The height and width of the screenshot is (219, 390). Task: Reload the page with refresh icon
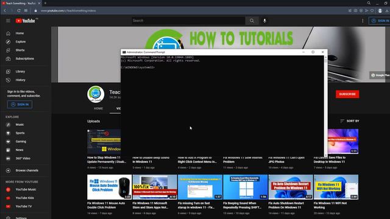click(x=19, y=11)
